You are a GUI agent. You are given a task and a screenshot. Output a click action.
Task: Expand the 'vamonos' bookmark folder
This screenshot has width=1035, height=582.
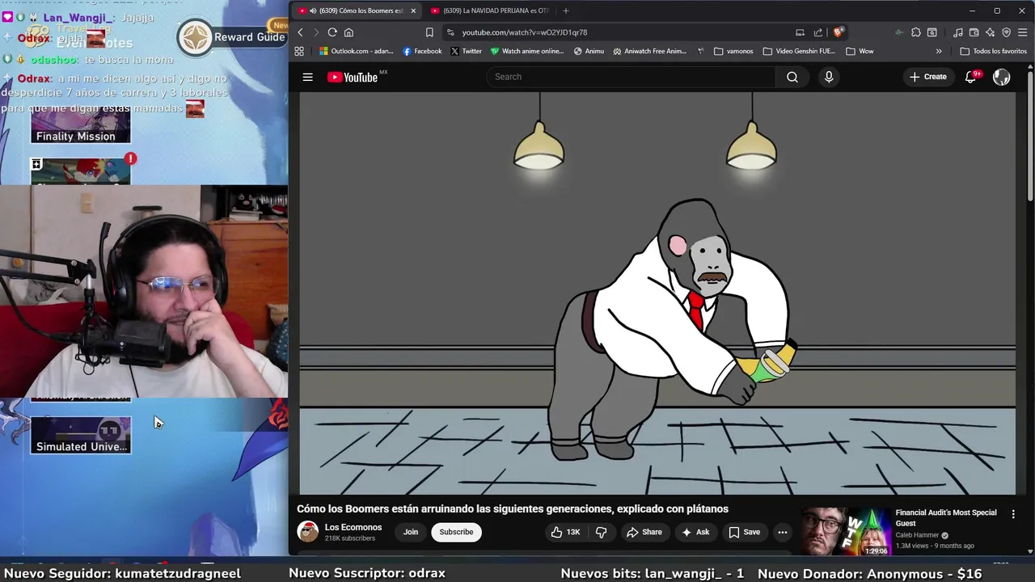733,51
